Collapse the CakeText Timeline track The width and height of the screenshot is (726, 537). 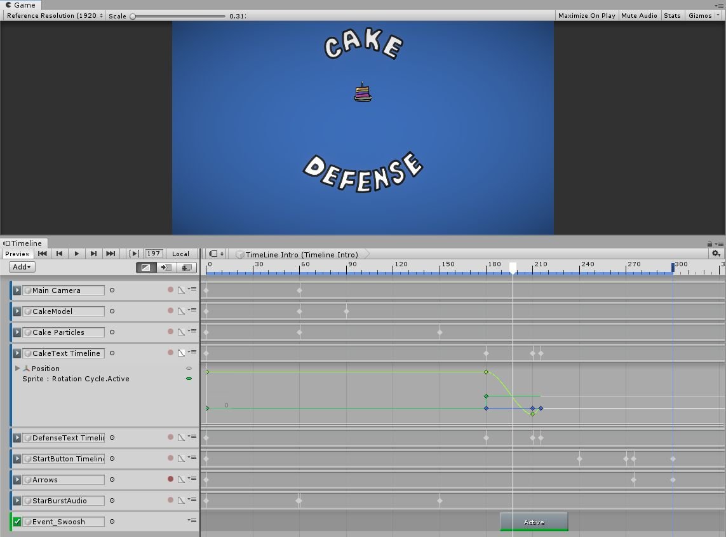point(17,353)
